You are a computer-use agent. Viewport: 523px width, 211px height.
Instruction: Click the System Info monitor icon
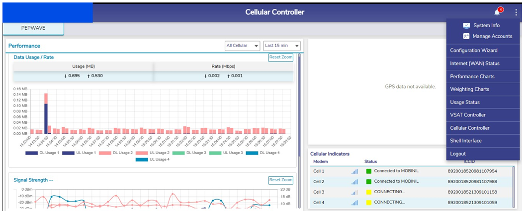coord(466,25)
